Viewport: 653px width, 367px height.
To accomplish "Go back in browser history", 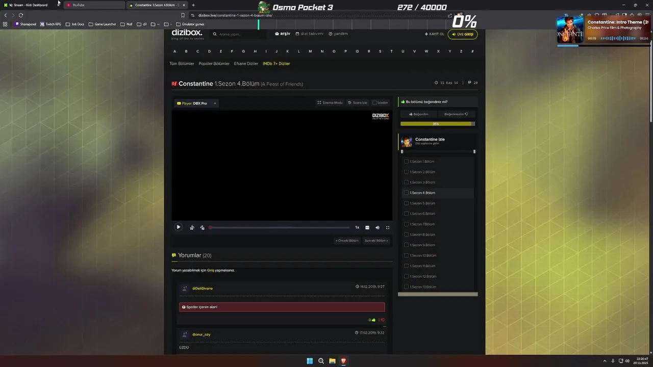I will 6,15.
